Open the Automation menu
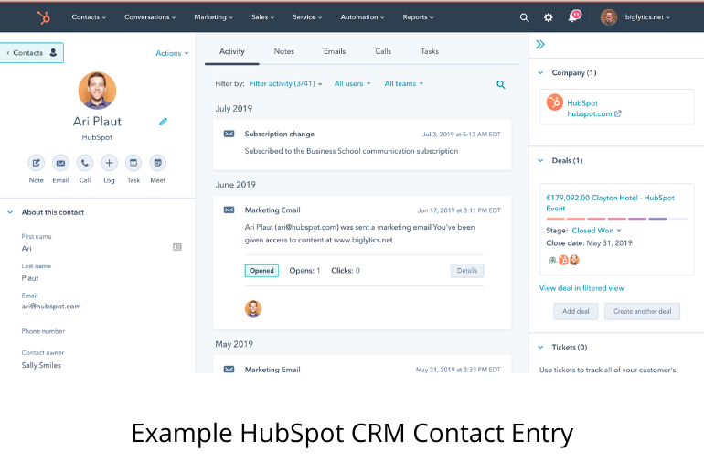This screenshot has height=463, width=704. [x=362, y=17]
